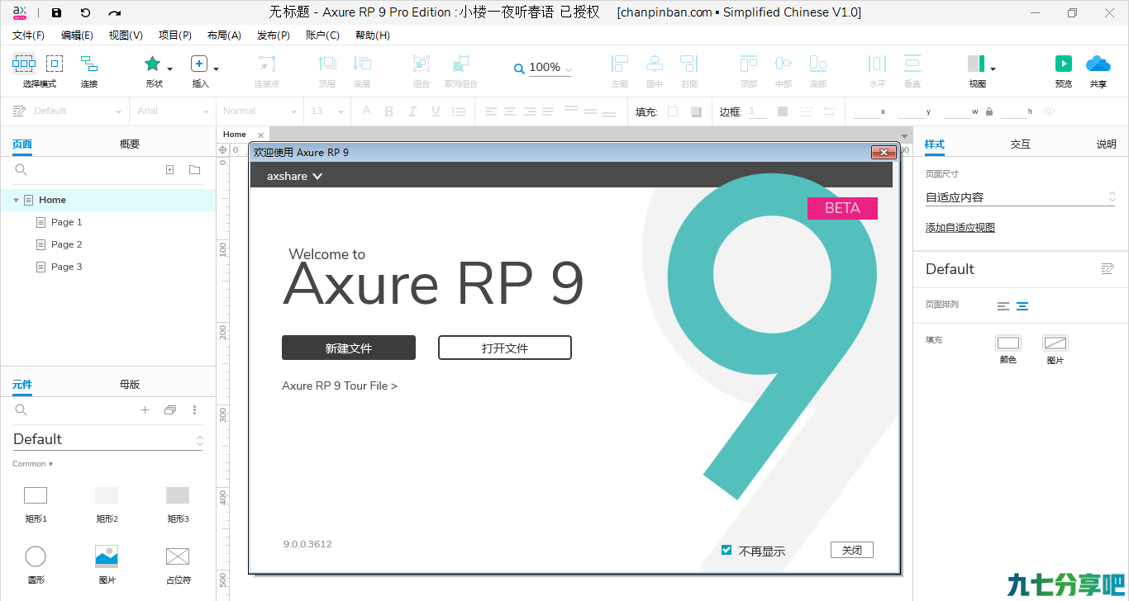Screen dimensions: 1129x601
Task: Open the 形状 shape dropdown arrow
Action: pos(170,69)
